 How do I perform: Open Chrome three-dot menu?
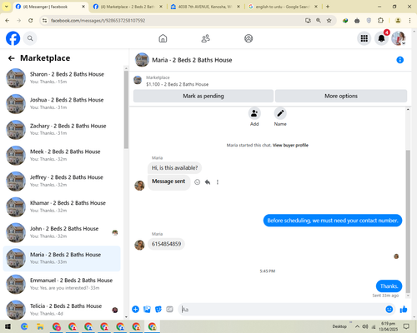[x=409, y=20]
